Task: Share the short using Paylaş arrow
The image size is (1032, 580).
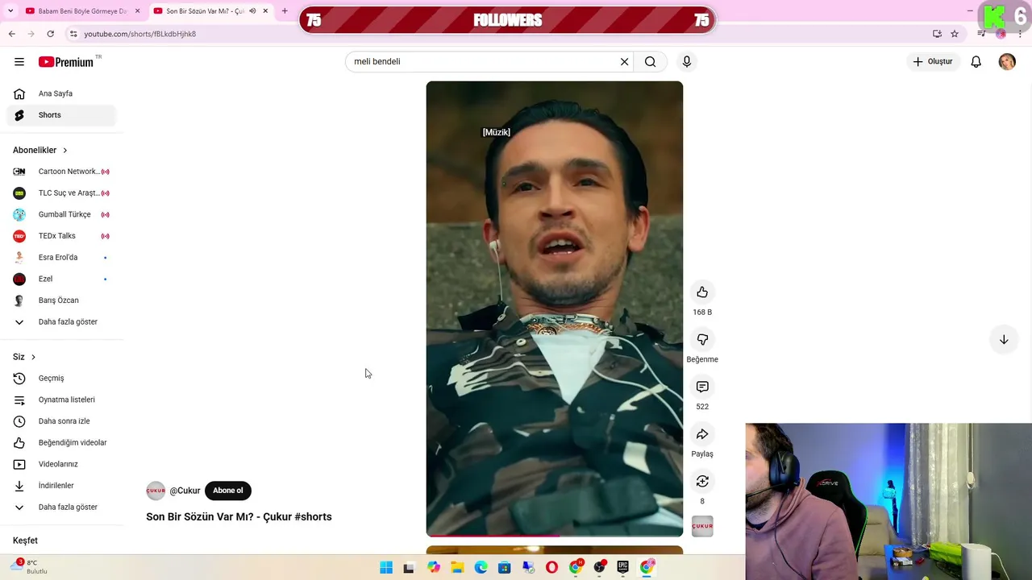Action: 702,434
